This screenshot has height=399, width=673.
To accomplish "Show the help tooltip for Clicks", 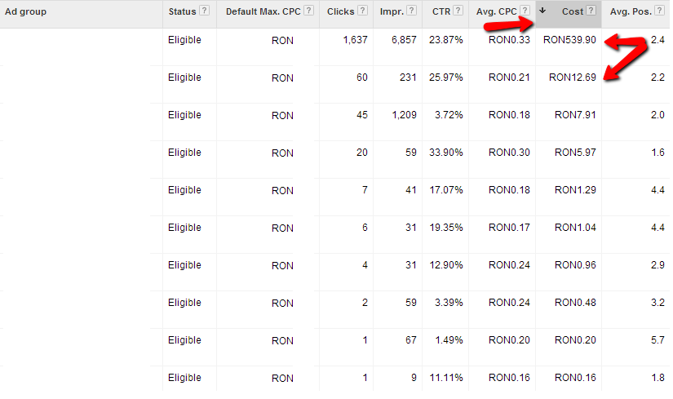I will (363, 11).
